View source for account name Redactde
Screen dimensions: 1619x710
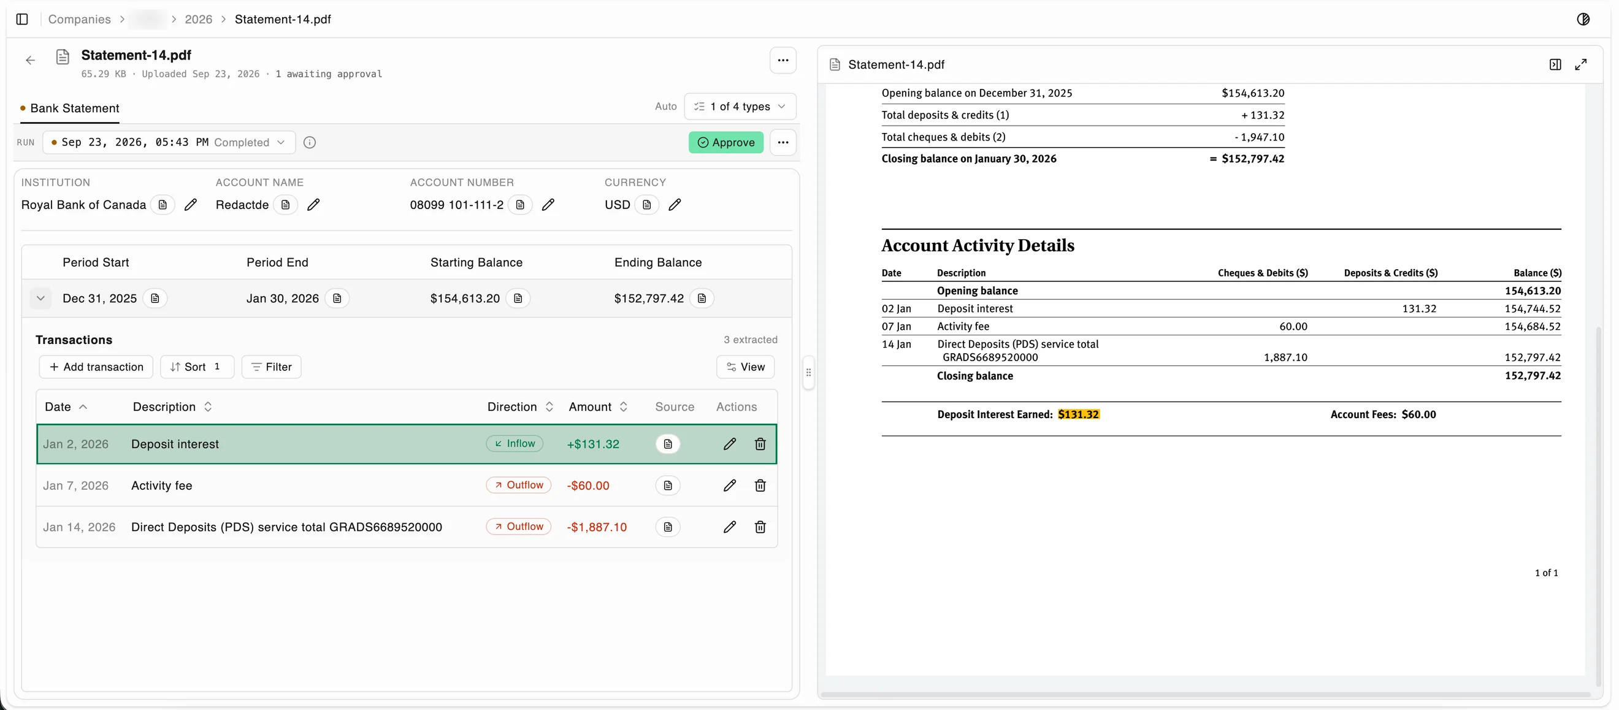point(285,205)
